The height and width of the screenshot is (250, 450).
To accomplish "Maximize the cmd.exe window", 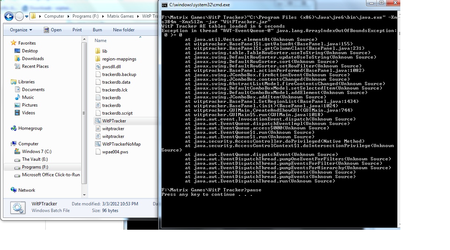I will [381, 3].
